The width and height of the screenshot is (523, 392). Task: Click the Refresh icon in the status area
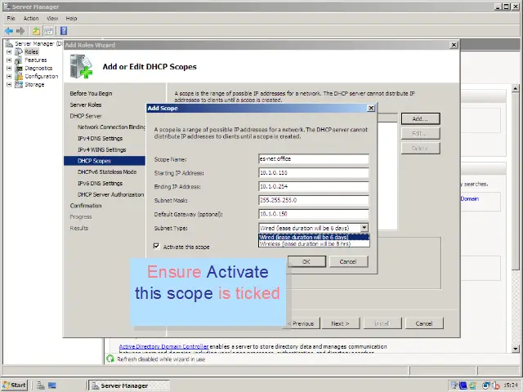[x=110, y=359]
